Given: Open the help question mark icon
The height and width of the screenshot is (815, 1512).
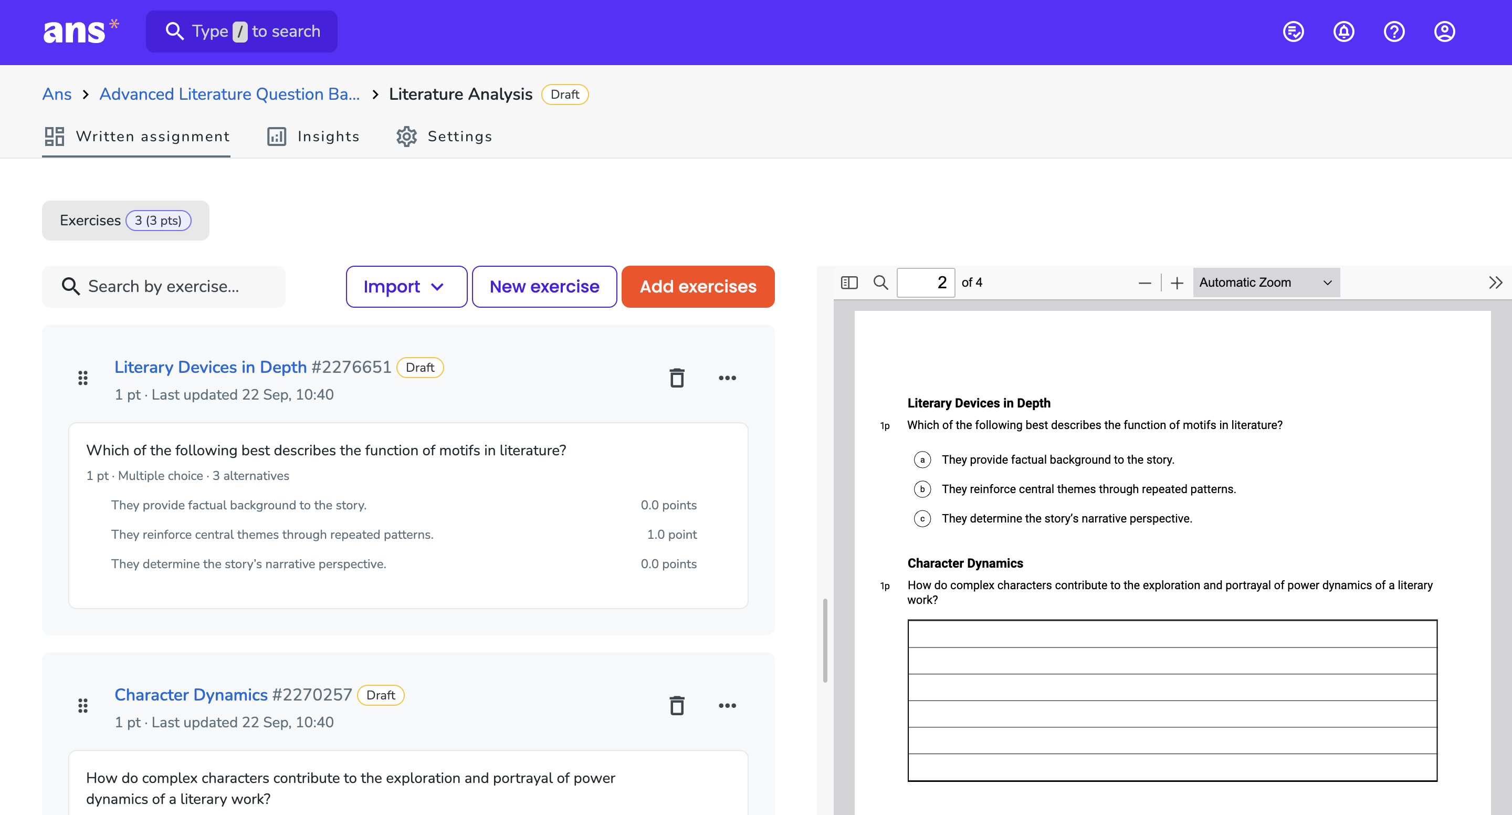Looking at the screenshot, I should point(1394,32).
